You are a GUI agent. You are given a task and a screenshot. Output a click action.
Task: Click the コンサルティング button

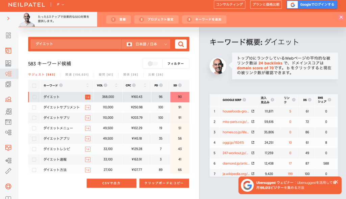[x=229, y=4]
